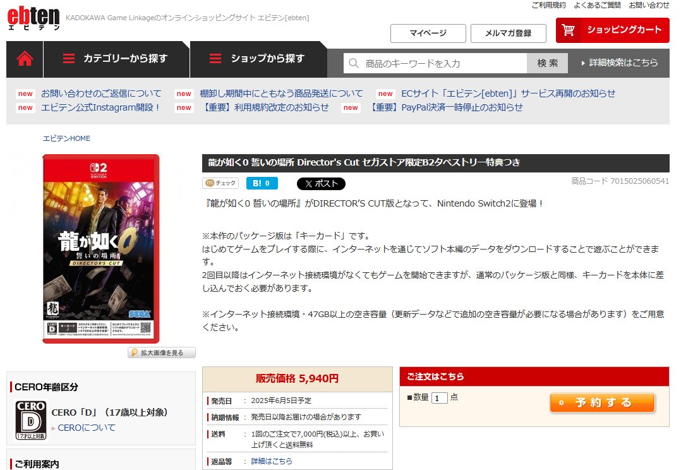Select 発売日以降お届けの場合があります text
This screenshot has width=681, height=470.
pos(306,417)
